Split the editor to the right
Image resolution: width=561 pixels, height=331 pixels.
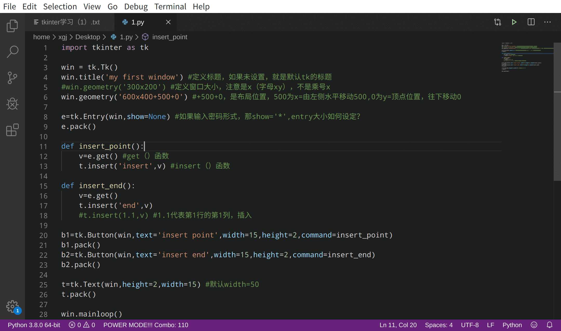coord(531,22)
